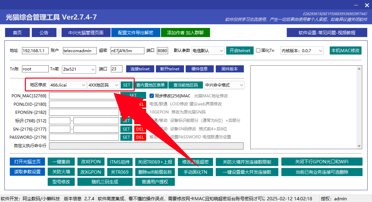Click the 超密 password field
The height and width of the screenshot is (202, 372).
pos(127,50)
